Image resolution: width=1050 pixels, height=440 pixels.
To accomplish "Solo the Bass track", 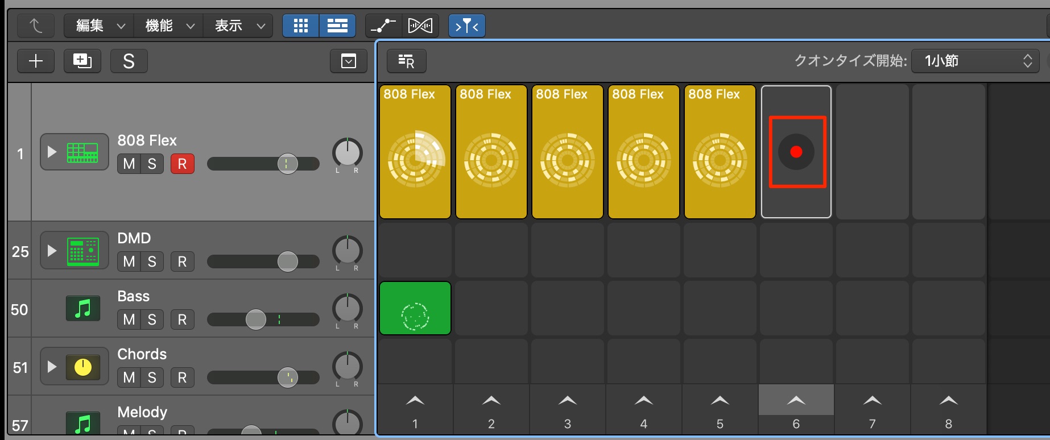I will coord(152,319).
